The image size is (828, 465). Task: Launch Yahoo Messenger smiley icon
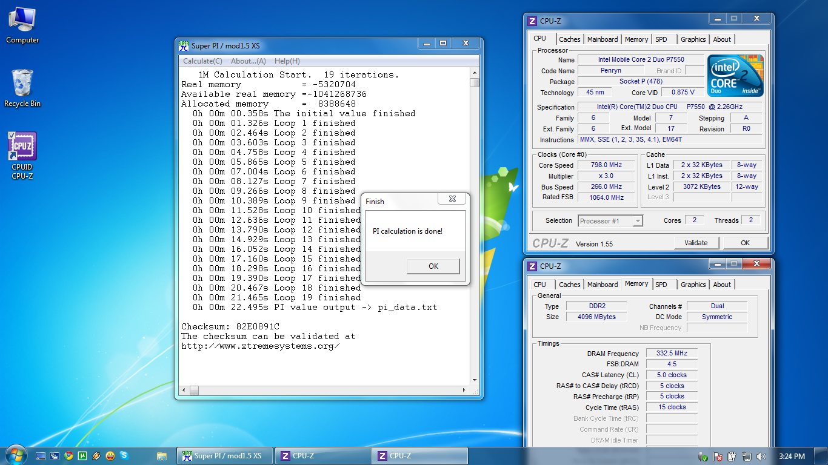110,456
